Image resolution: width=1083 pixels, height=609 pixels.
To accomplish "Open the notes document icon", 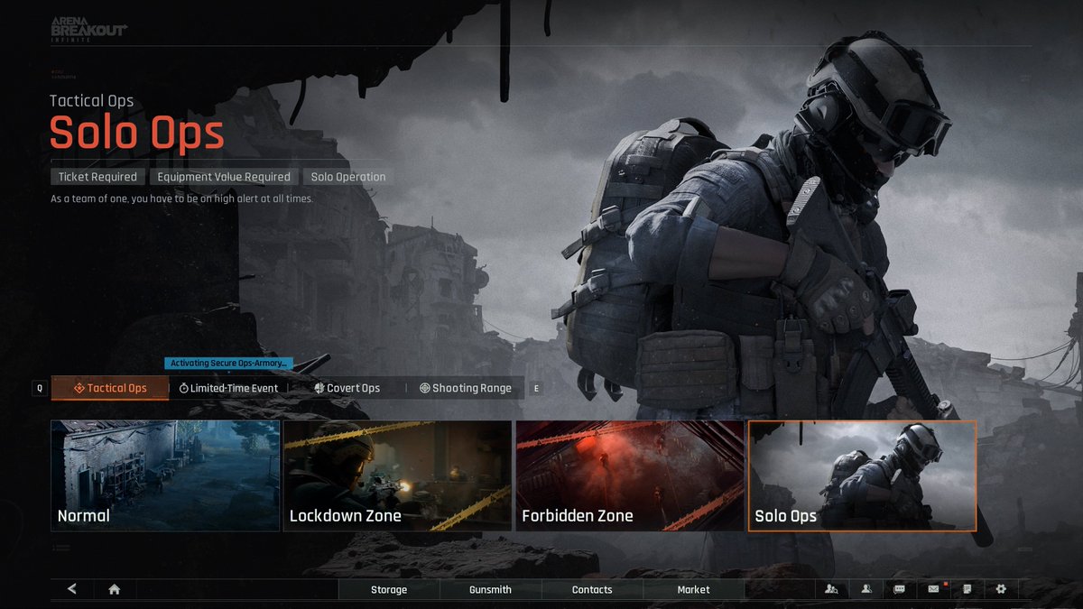I will [x=967, y=589].
